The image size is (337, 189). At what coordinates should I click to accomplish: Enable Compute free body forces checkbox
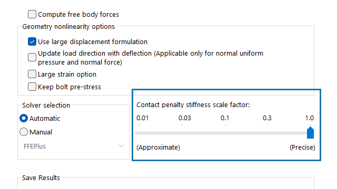click(32, 14)
